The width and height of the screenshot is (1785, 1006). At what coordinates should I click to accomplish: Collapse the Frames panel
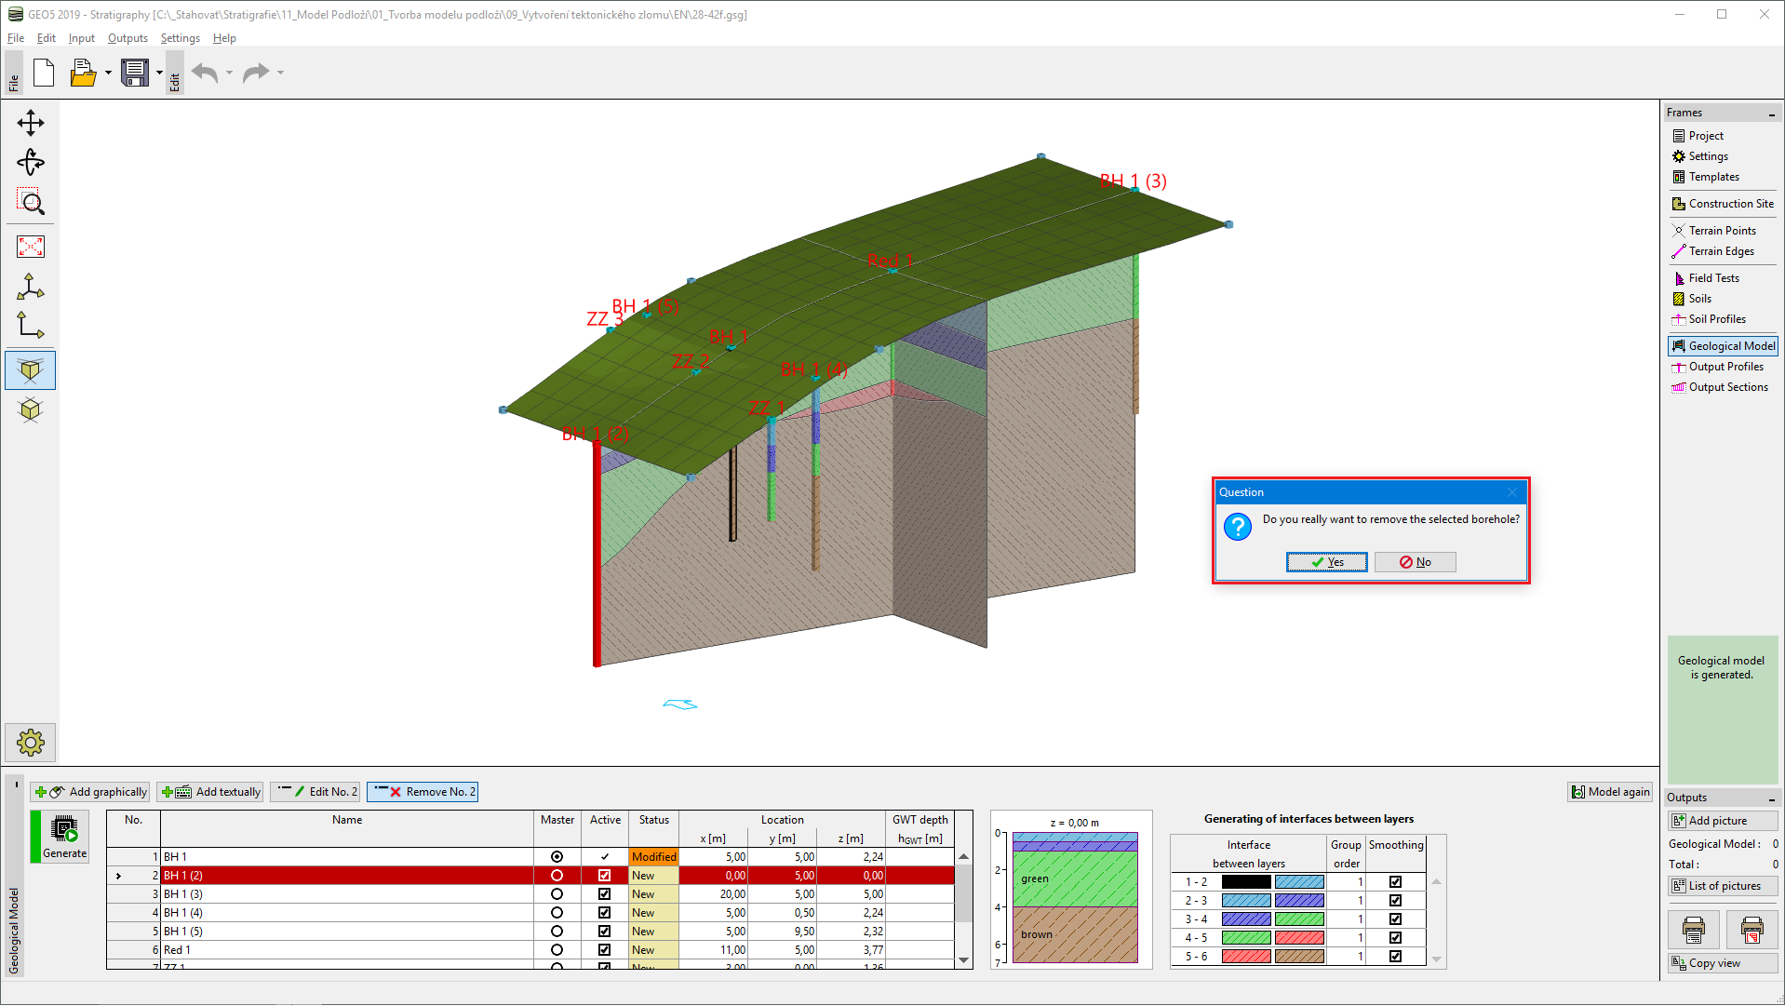pyautogui.click(x=1771, y=114)
